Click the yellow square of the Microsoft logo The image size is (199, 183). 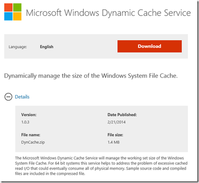pyautogui.click(x=17, y=16)
